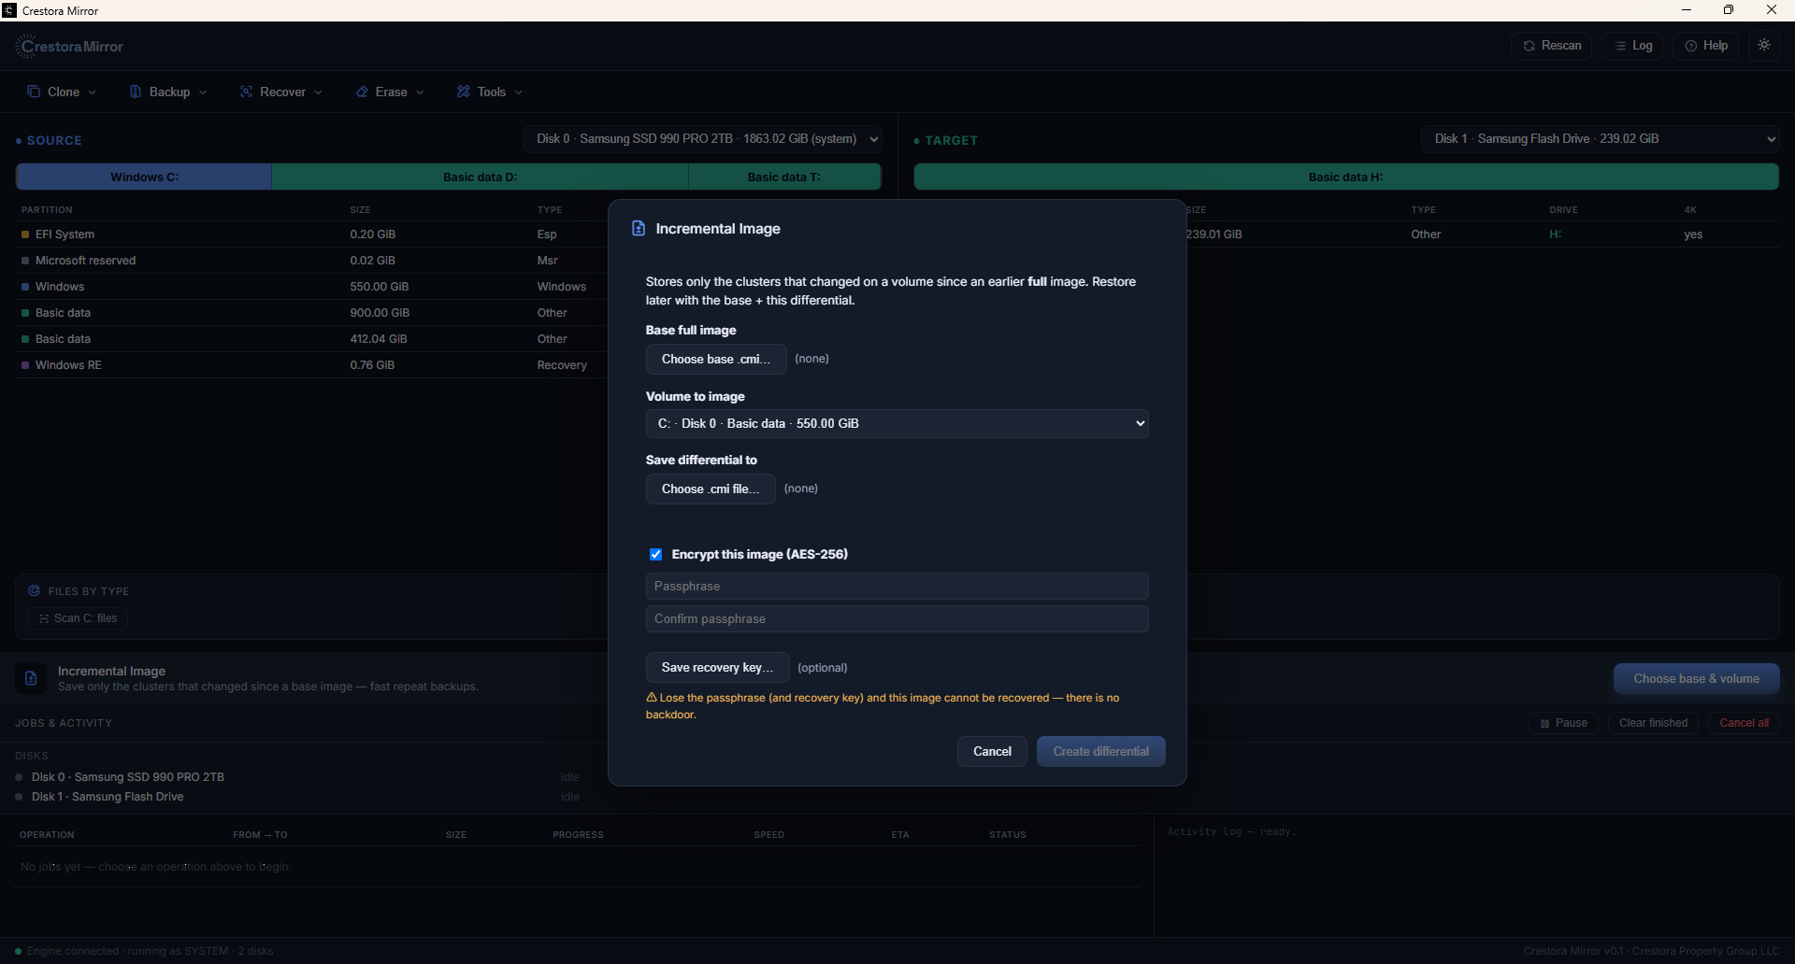This screenshot has height=964, width=1795.
Task: Click the Erase menu eraser icon
Action: coord(362,92)
